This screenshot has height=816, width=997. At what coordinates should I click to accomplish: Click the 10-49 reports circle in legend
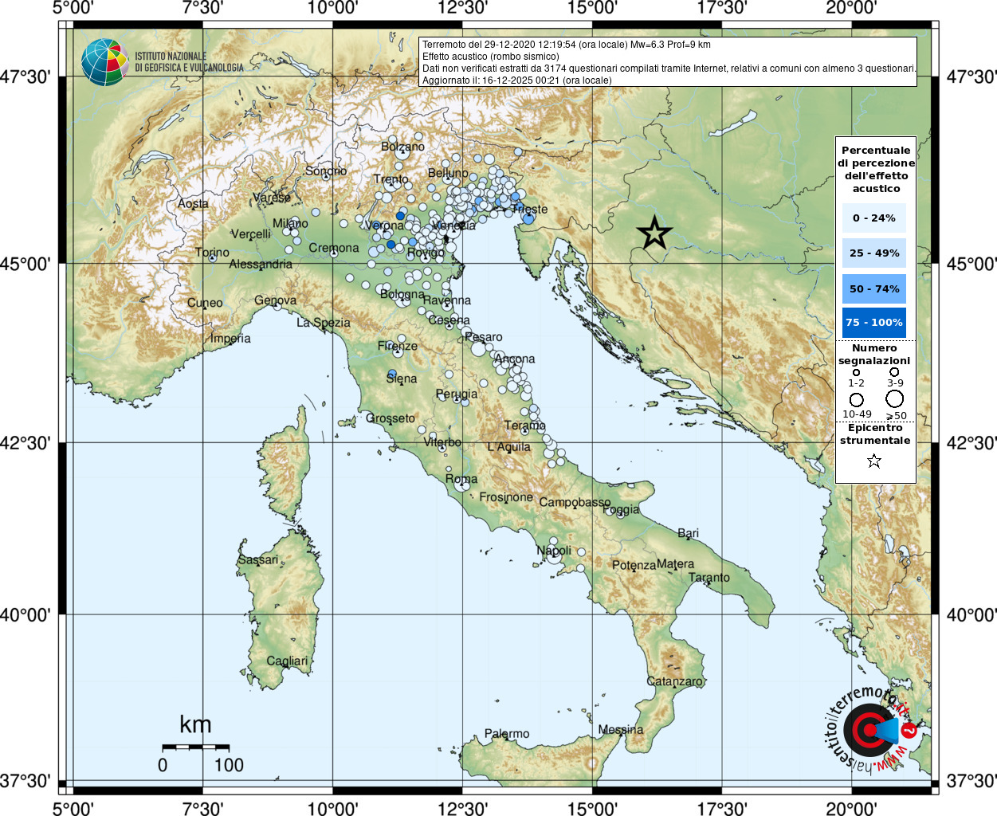[857, 399]
